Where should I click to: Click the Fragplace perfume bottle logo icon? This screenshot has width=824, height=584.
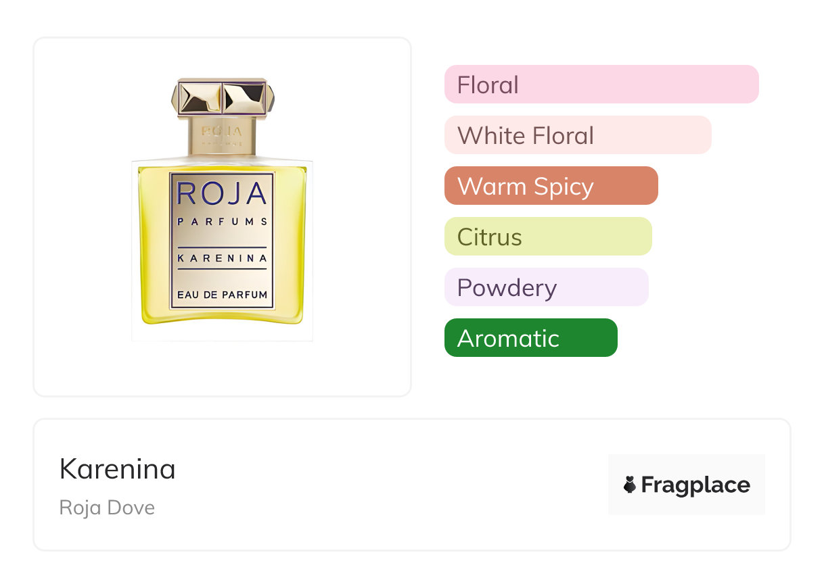[630, 485]
